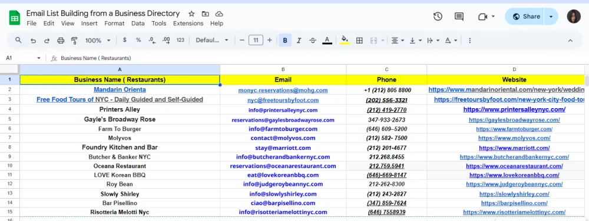
Task: Open text wrapping dropdown
Action: [433, 41]
